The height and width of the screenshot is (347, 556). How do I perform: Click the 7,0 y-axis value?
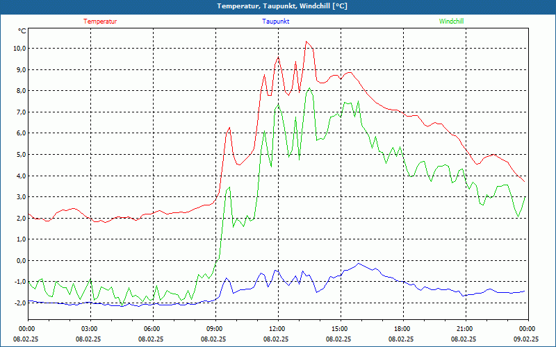pos(21,112)
